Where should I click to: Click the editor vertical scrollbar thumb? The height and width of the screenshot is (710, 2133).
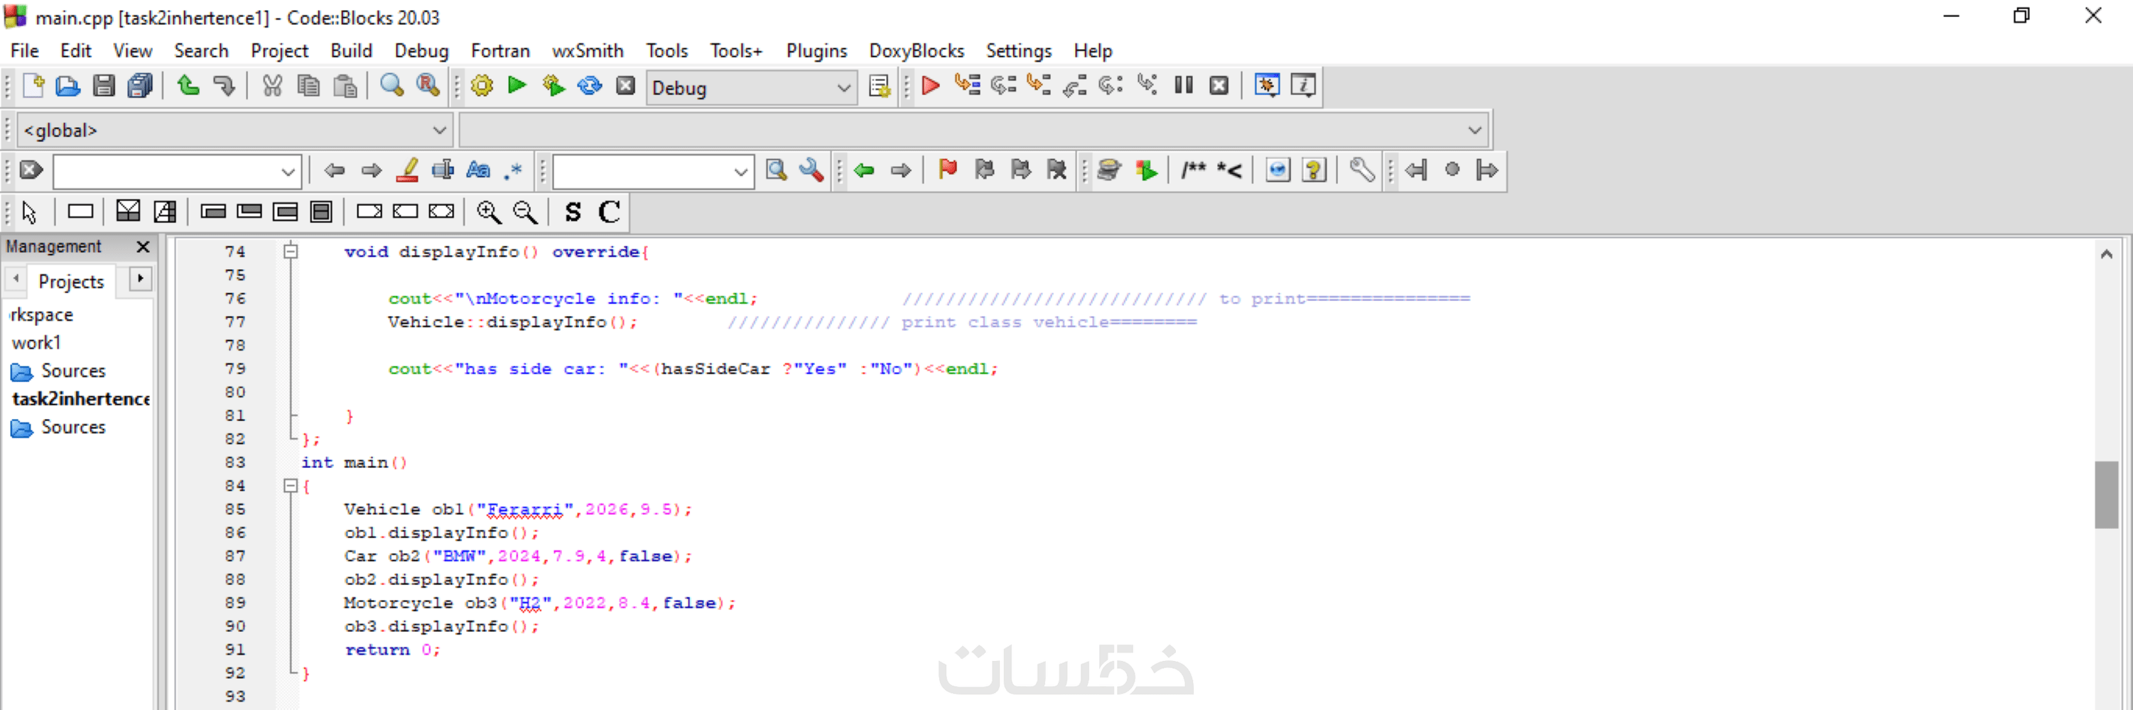click(x=2107, y=494)
